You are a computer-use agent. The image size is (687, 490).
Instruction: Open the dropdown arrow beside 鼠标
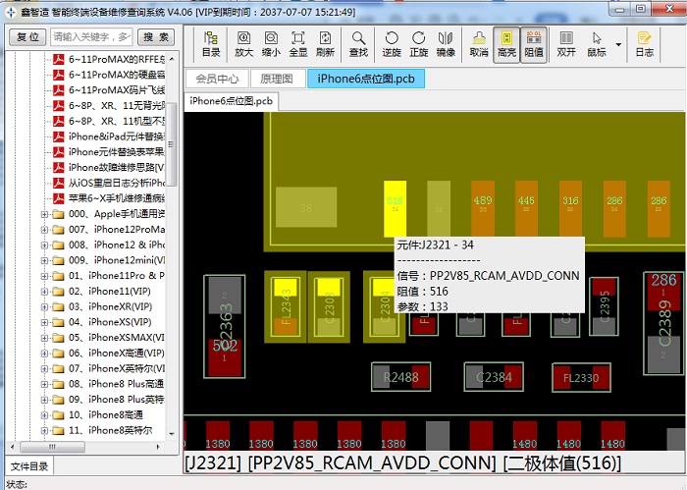tap(618, 45)
